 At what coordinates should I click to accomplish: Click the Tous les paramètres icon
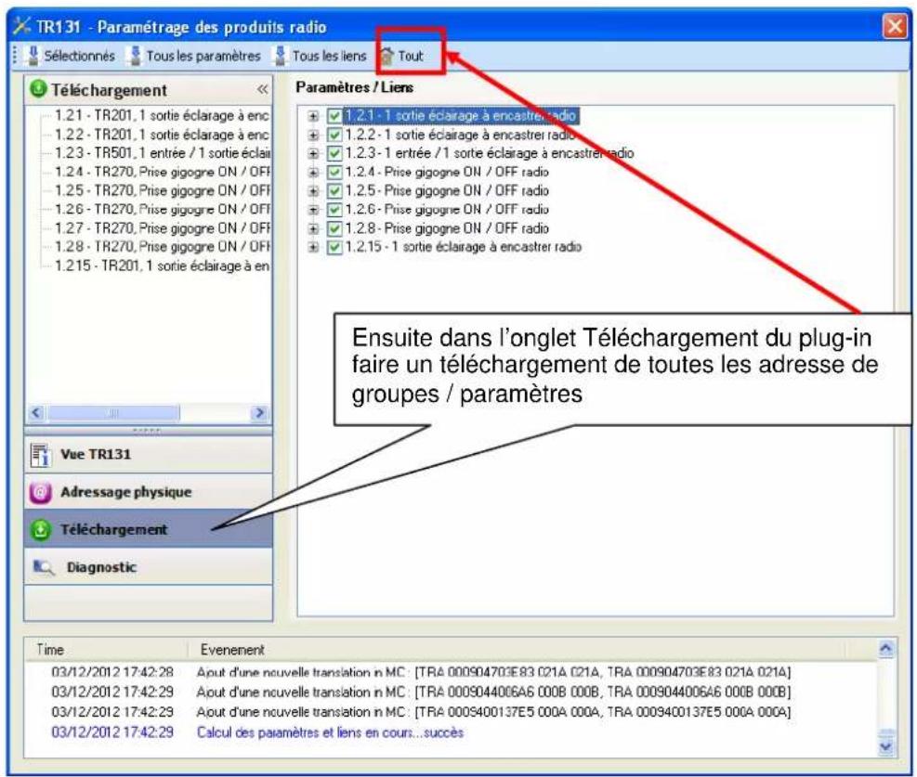(x=136, y=56)
